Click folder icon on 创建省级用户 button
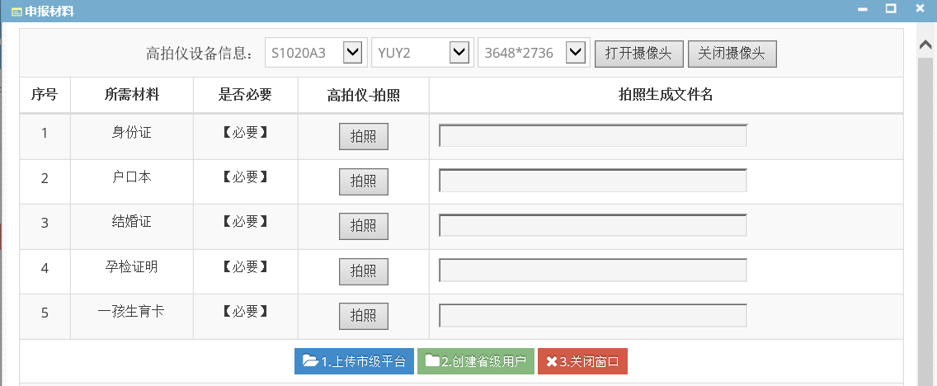937x386 pixels. (433, 361)
